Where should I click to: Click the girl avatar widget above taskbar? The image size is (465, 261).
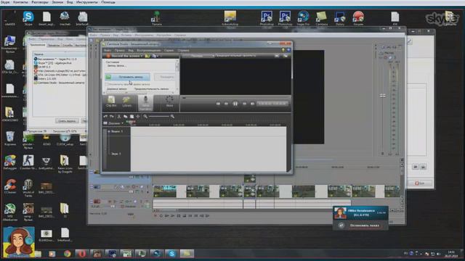[x=18, y=242]
